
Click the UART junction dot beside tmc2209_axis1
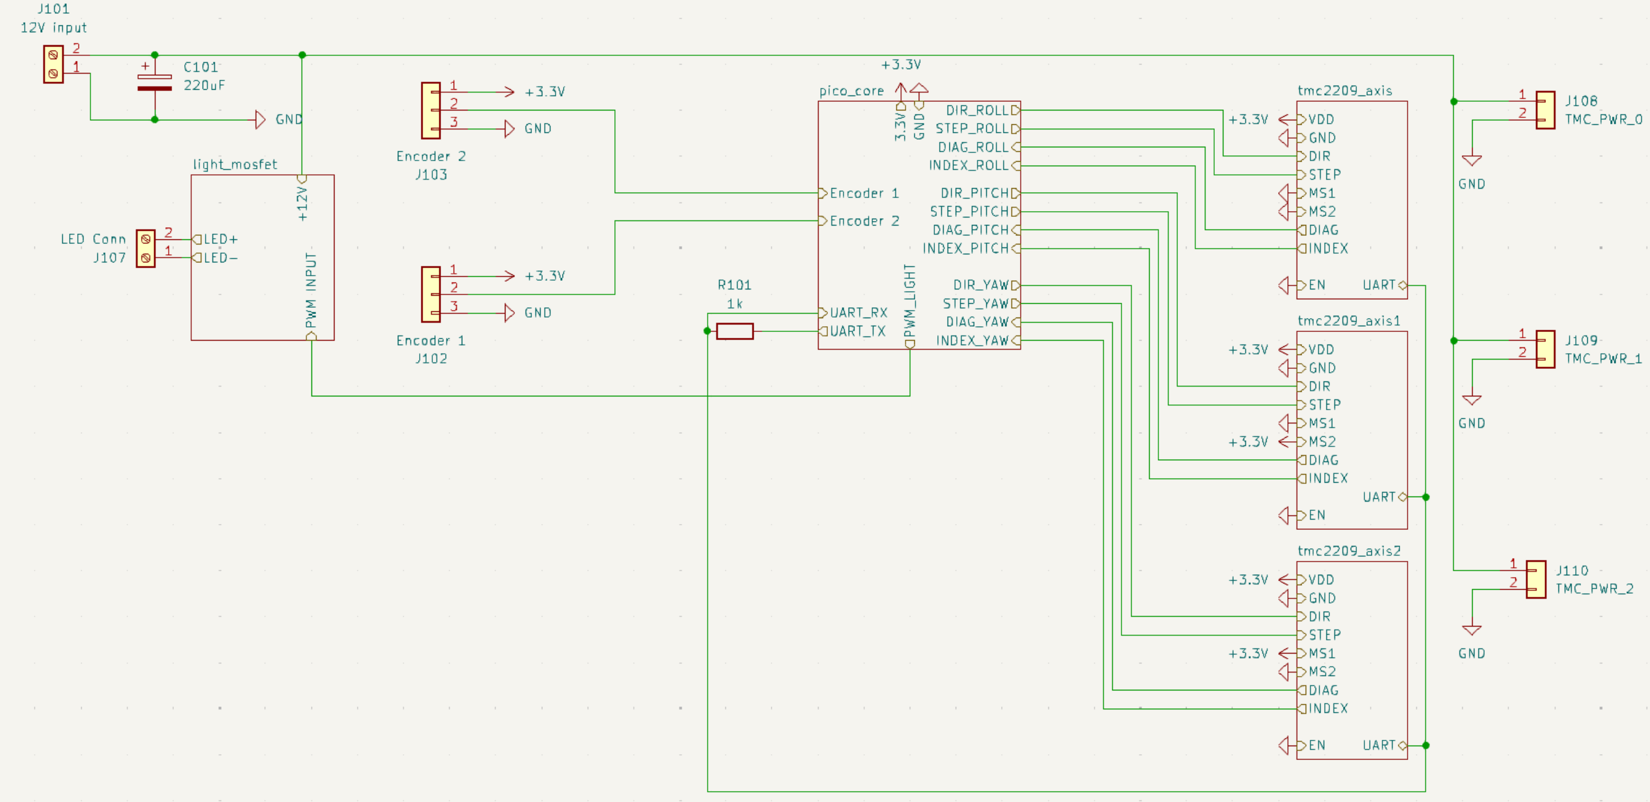(x=1426, y=497)
